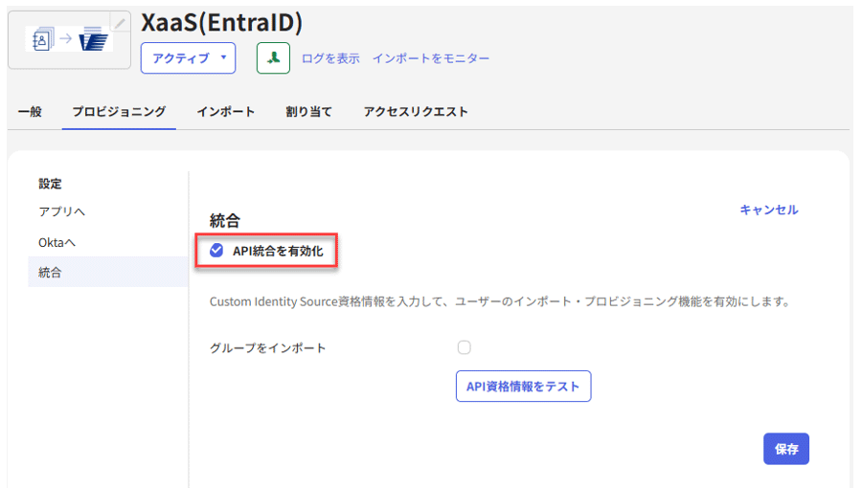Open the アクティブ status dropdown
This screenshot has width=862, height=488.
click(188, 58)
